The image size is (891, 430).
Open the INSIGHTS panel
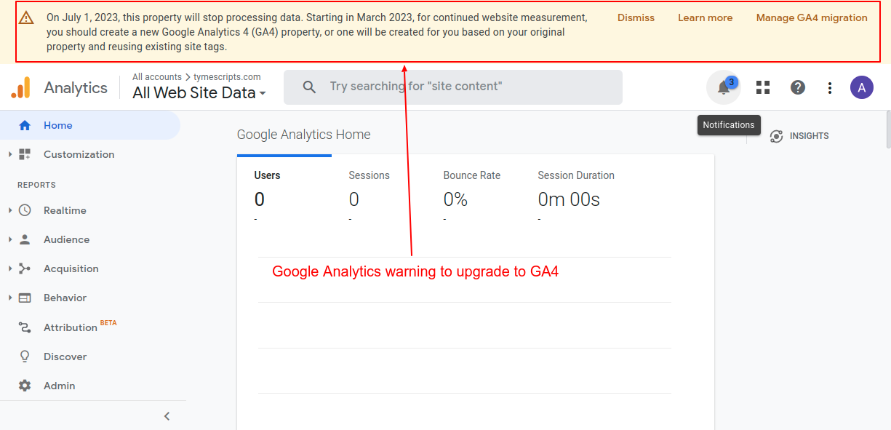click(x=799, y=136)
